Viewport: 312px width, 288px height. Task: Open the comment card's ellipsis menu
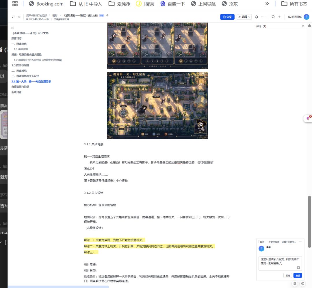coord(300,242)
